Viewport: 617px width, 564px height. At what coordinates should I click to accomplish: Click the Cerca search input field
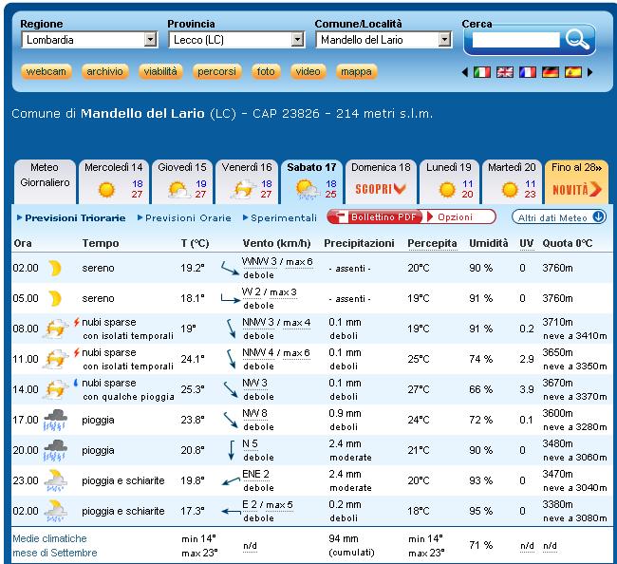tap(515, 40)
